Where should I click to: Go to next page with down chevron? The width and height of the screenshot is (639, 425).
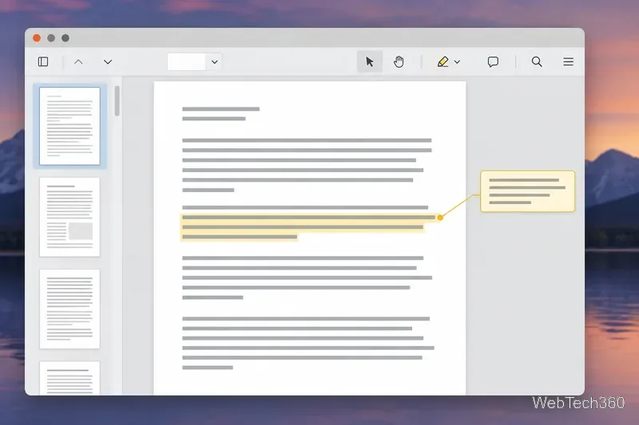click(108, 62)
